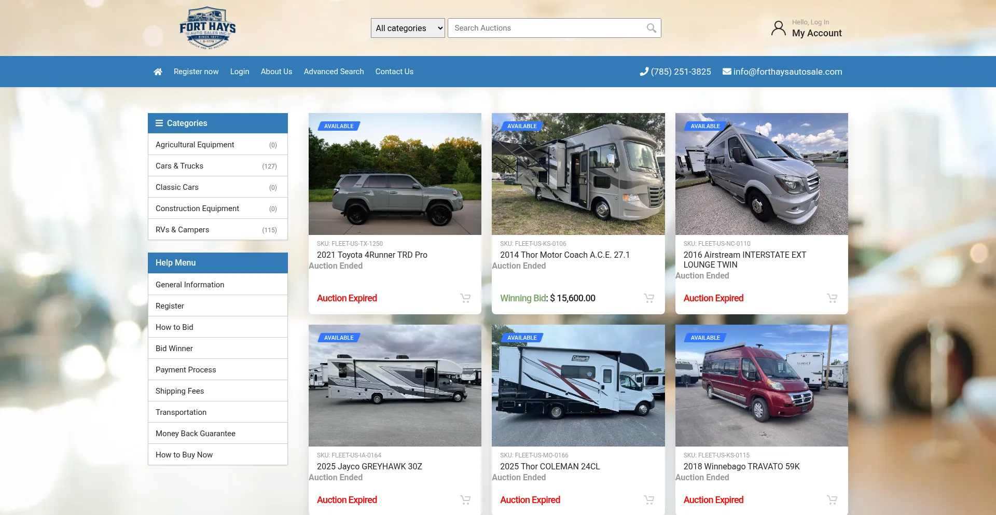Select Cars & Trucks category

click(218, 166)
